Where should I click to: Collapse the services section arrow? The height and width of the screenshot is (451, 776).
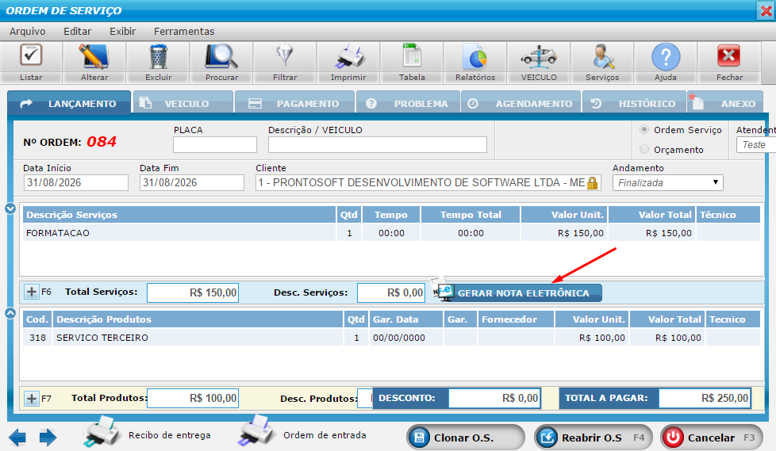10,208
